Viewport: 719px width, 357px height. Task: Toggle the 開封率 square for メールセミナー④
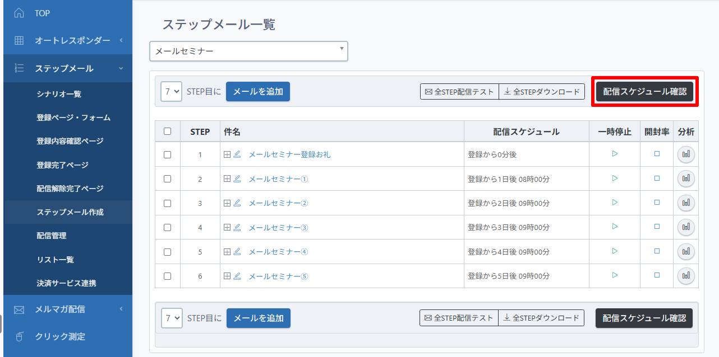pyautogui.click(x=657, y=251)
